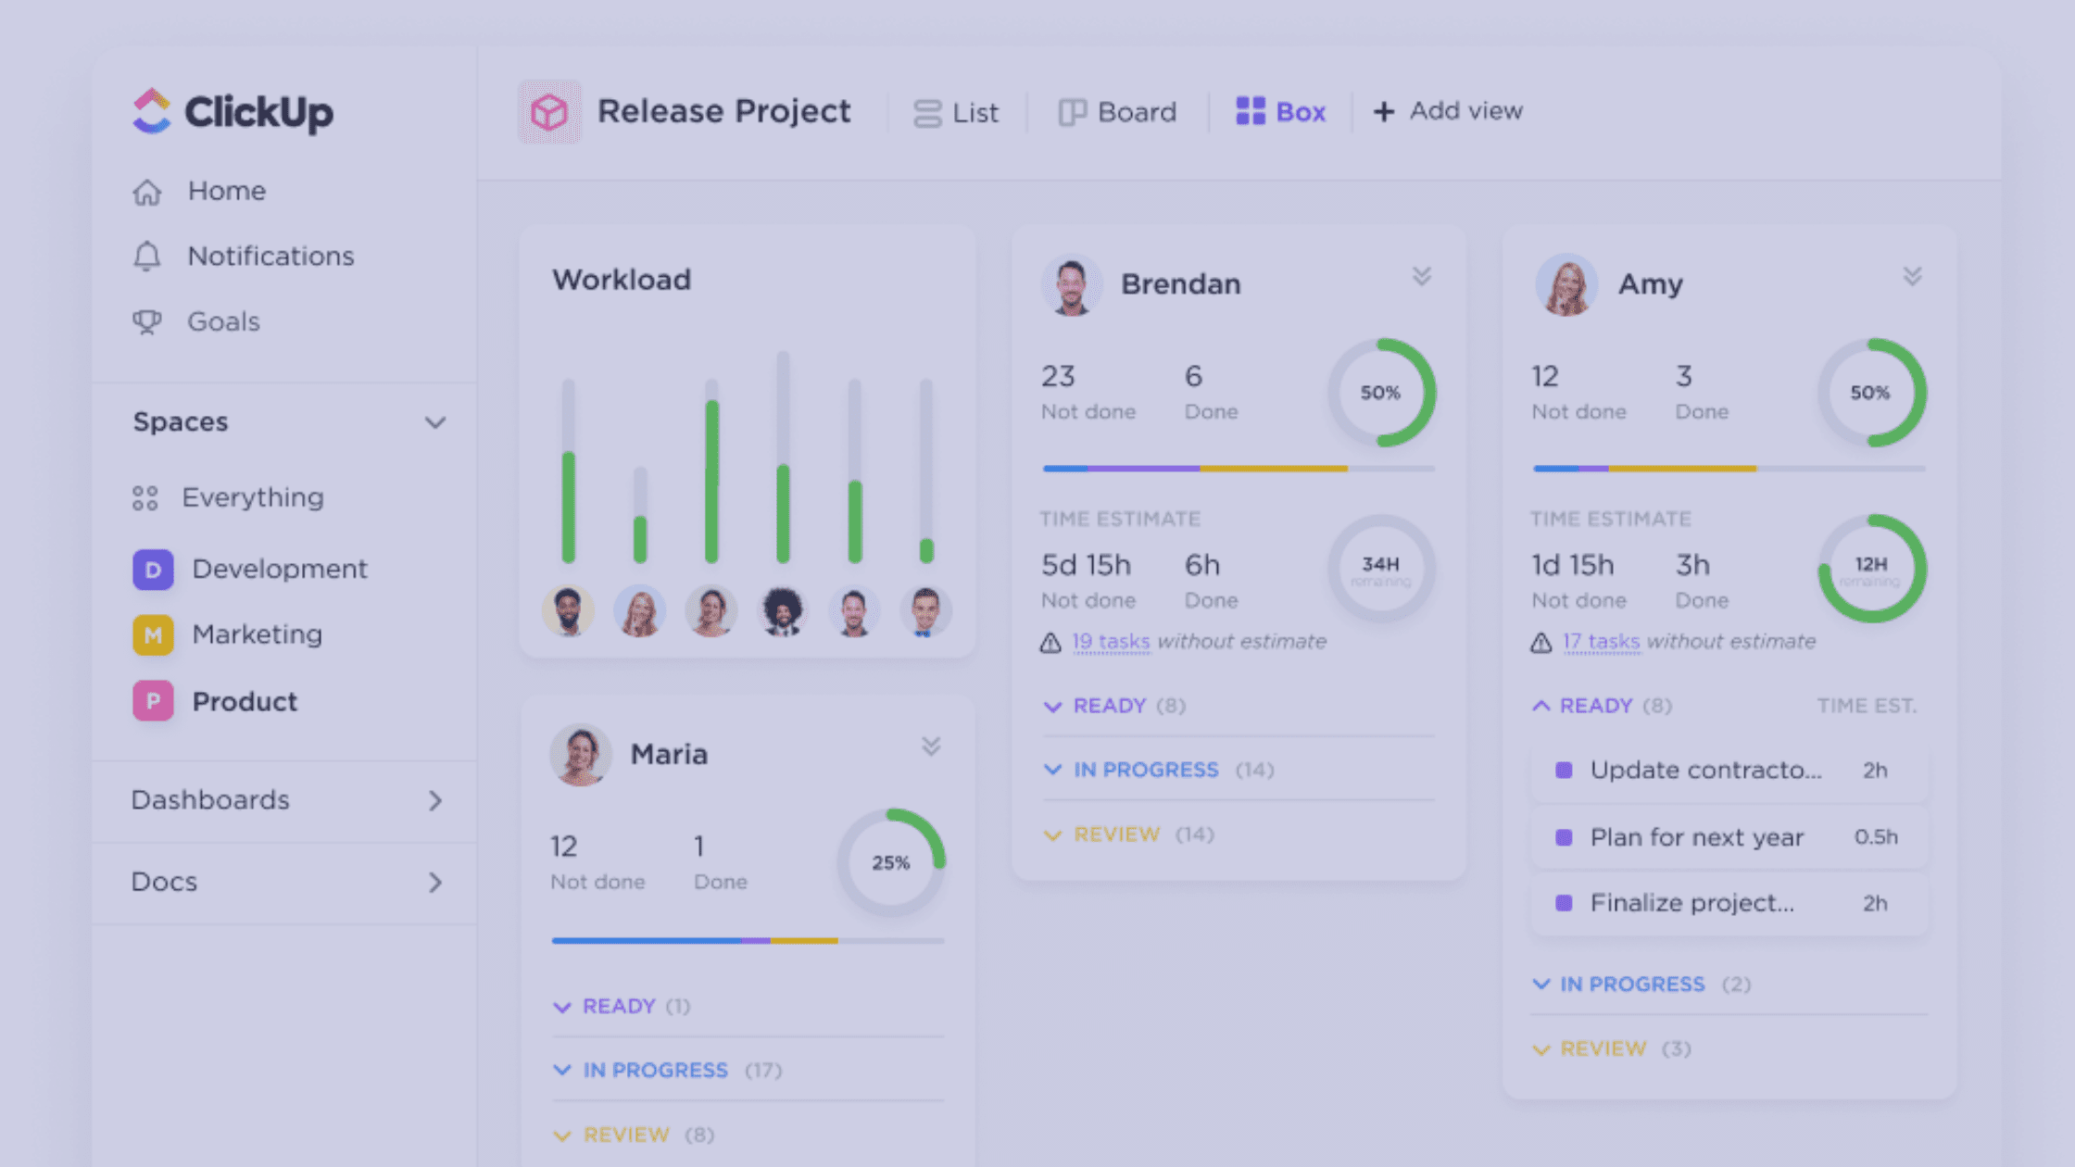Open Notifications bell icon
Image resolution: width=2075 pixels, height=1167 pixels.
click(147, 257)
